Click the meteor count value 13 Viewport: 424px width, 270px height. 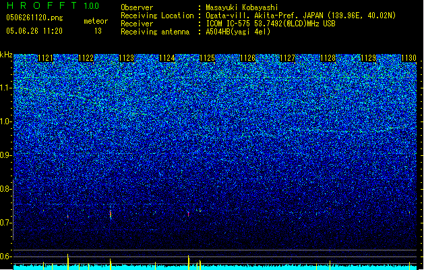tap(98, 31)
